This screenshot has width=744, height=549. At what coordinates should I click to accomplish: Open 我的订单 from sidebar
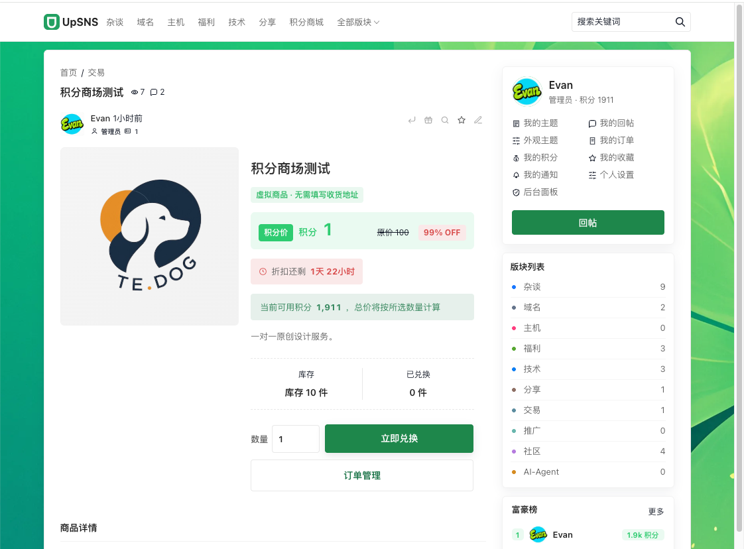click(611, 141)
